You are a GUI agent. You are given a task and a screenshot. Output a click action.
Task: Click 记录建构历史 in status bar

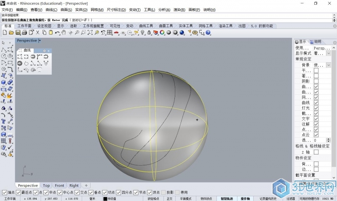coord(268,198)
